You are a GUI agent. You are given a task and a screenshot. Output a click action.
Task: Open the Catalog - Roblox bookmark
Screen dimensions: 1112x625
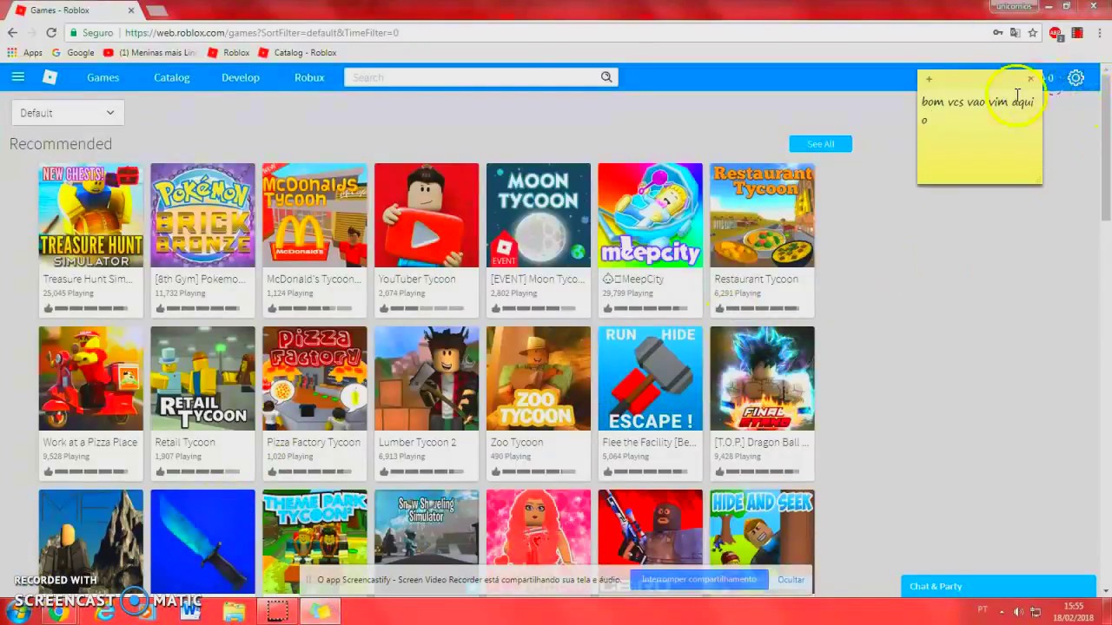point(297,53)
